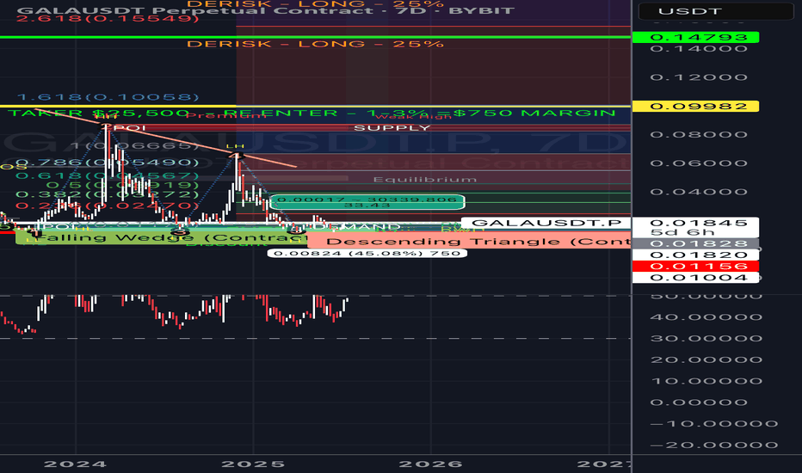Click the 20.00000 indicator axis value

[706, 360]
